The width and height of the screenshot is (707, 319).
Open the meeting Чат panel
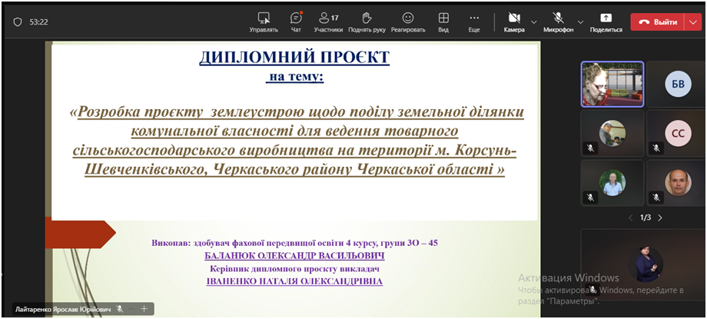296,22
